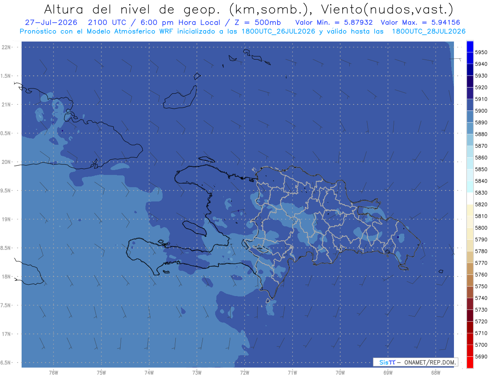Image resolution: width=489 pixels, height=378 pixels.
Task: Click the 5720 value on color scale
Action: [x=481, y=321]
